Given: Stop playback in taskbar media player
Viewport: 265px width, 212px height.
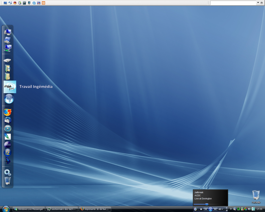Looking at the screenshot, I should pyautogui.click(x=201, y=209).
